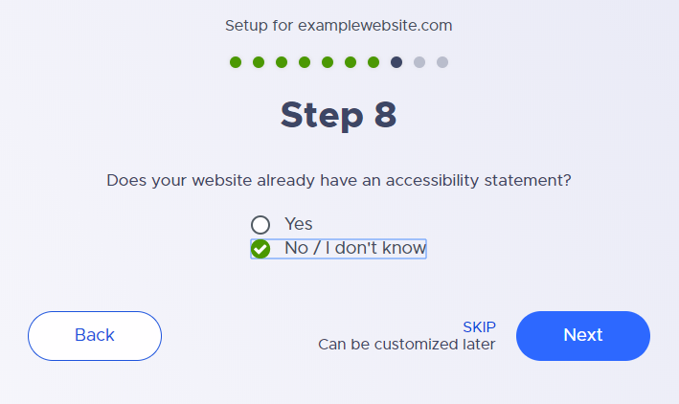Screen dimensions: 679x404
Task: Click the accessibility statement question text
Action: (339, 180)
